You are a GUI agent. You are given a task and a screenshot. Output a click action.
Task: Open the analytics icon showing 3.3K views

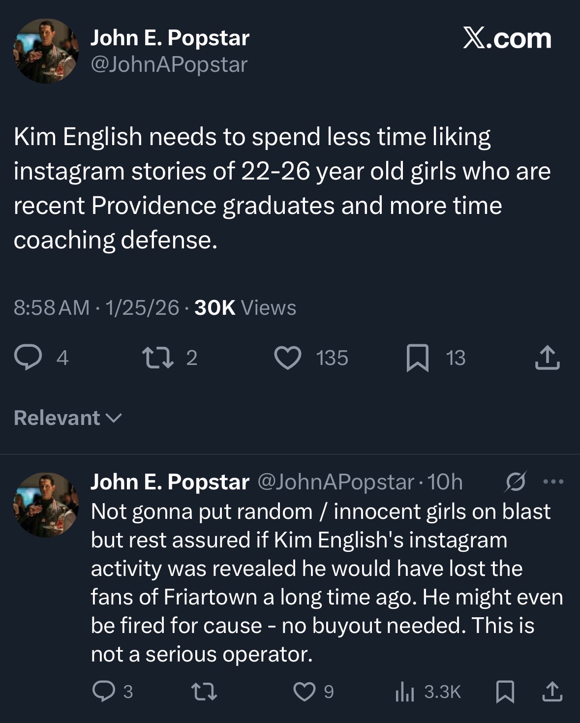(x=404, y=692)
